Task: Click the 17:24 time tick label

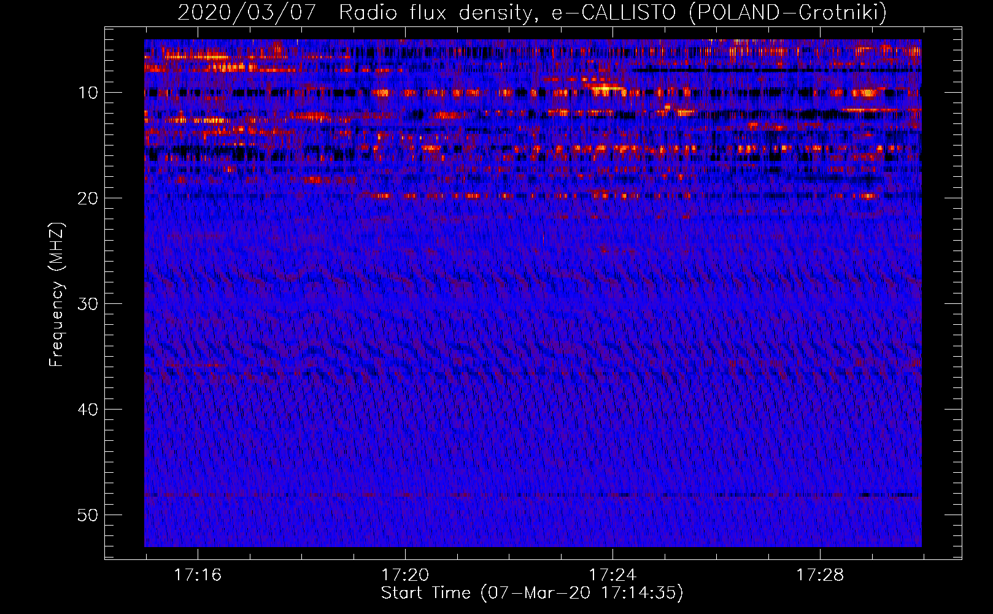Action: (x=612, y=575)
